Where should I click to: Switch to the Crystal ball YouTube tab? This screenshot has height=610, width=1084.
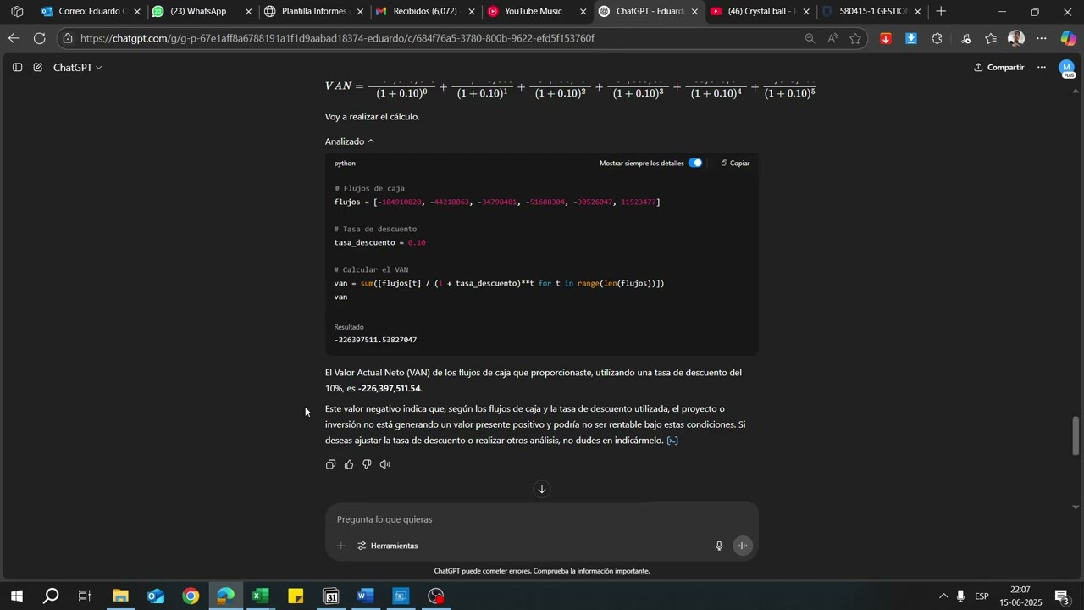tap(760, 12)
